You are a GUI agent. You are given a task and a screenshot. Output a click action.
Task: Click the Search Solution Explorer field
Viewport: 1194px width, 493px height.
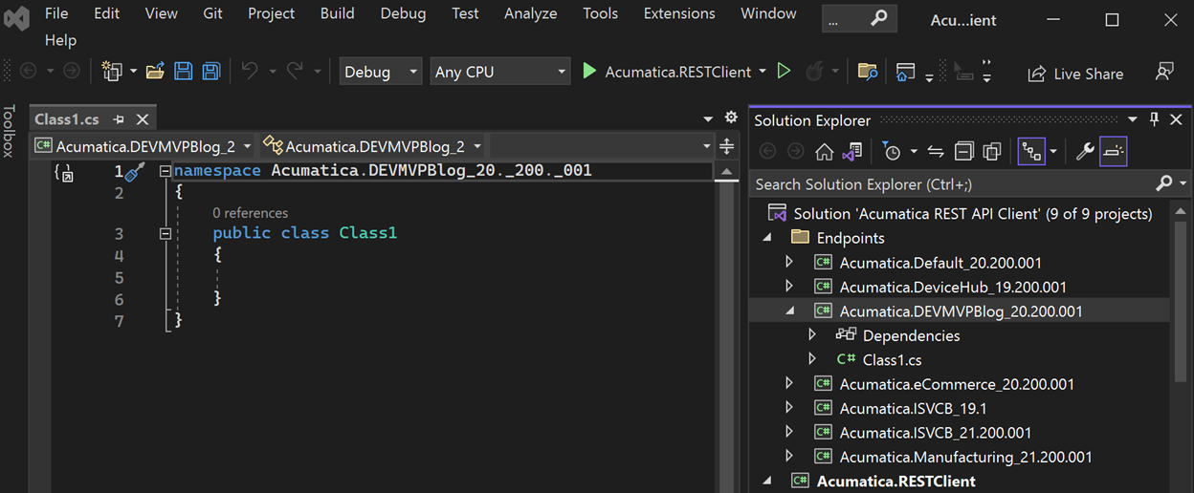[952, 183]
